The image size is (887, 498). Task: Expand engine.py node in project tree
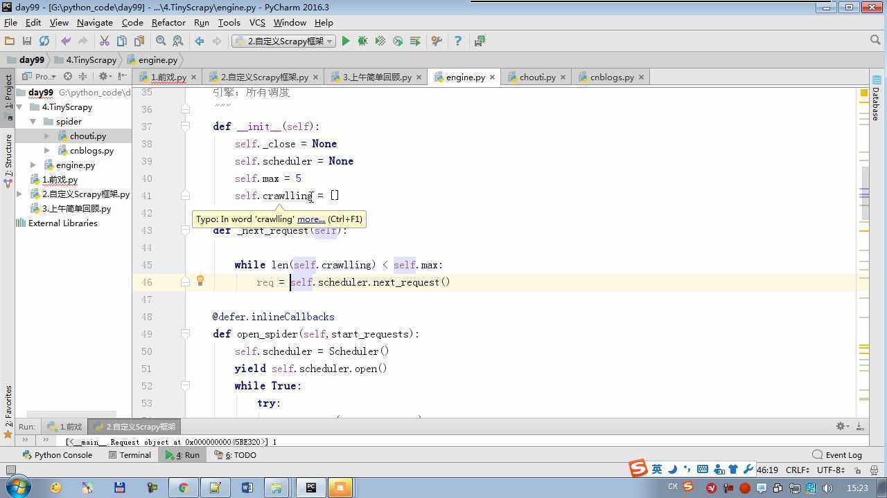[x=33, y=165]
